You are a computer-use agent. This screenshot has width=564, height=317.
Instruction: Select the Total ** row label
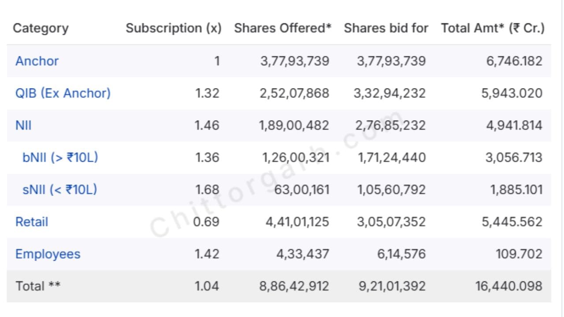point(38,286)
